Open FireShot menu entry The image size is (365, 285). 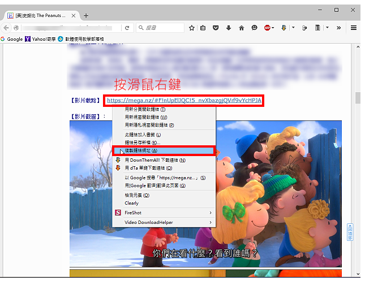[x=164, y=213]
